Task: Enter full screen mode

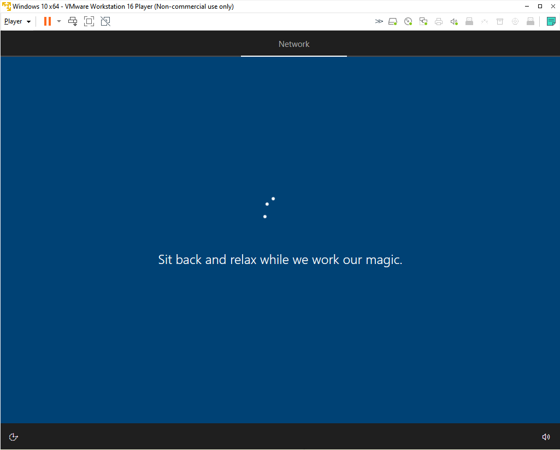Action: point(89,21)
